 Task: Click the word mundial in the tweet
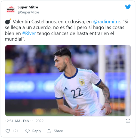[x=14, y=39]
